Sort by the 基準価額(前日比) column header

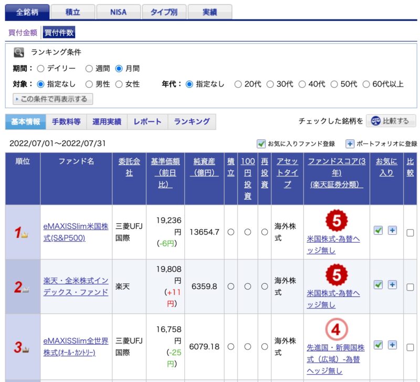[x=165, y=173]
